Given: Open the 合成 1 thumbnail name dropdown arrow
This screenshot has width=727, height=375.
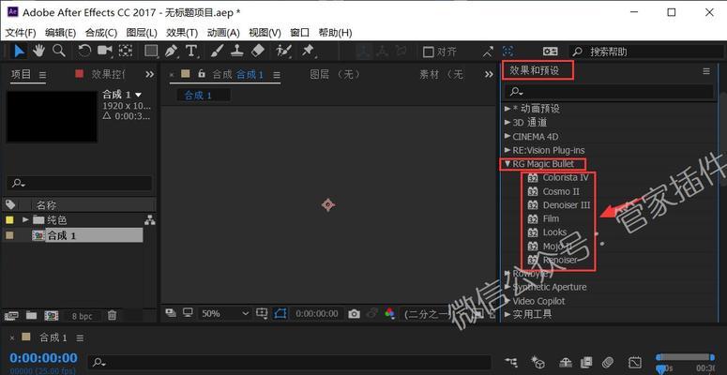Looking at the screenshot, I should click(138, 95).
